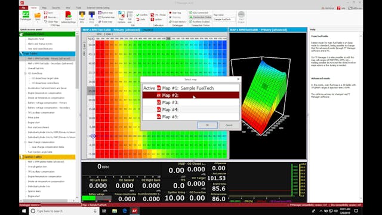Click the Erase map icon
Screen dimensions: 382x215
100,21
